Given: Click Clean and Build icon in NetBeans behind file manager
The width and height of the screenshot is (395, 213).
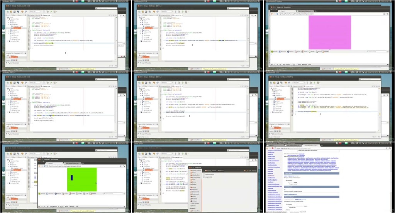Looking at the screenshot, I should coord(179,154).
